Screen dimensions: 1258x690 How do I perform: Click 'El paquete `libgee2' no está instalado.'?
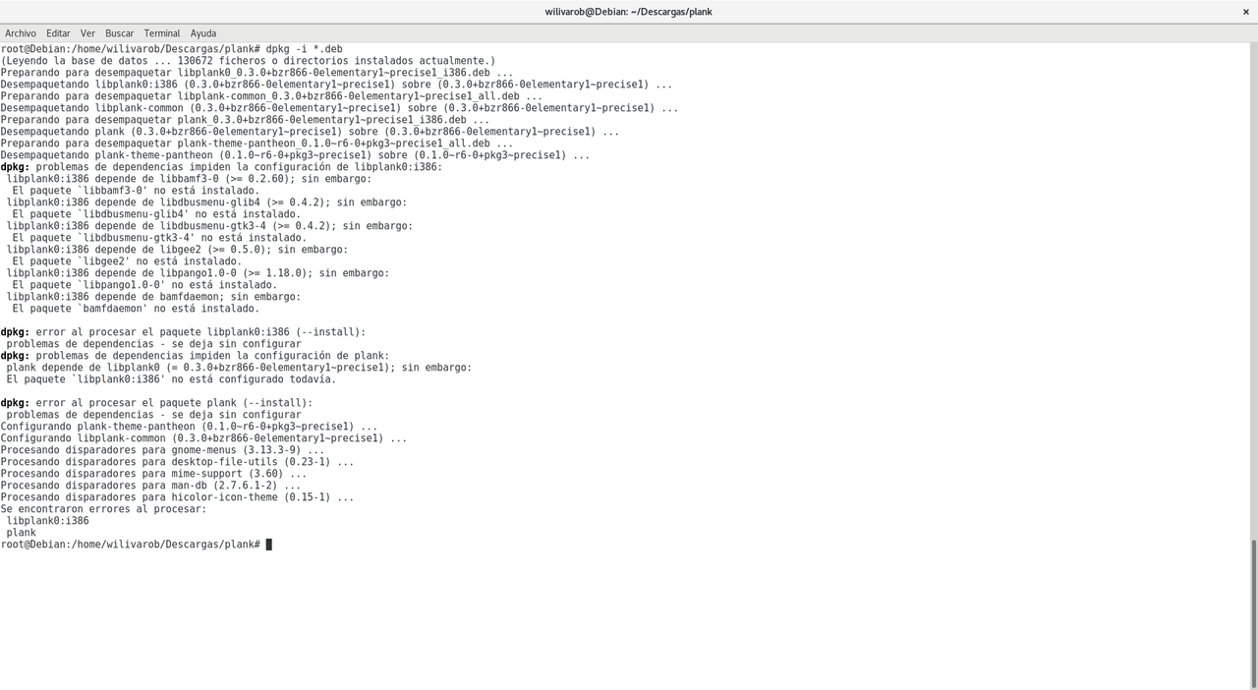(128, 261)
